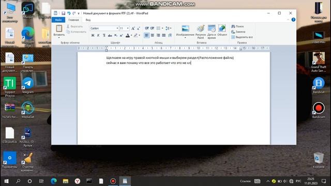
Task: Apply the font color A button
Action: tap(128, 35)
